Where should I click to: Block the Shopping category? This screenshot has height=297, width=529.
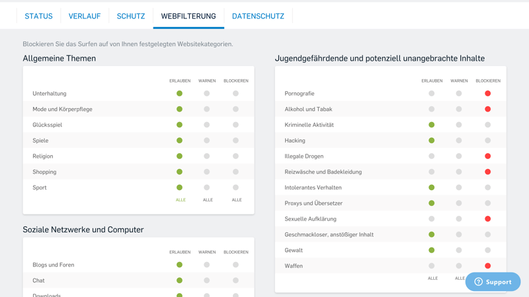click(x=235, y=172)
